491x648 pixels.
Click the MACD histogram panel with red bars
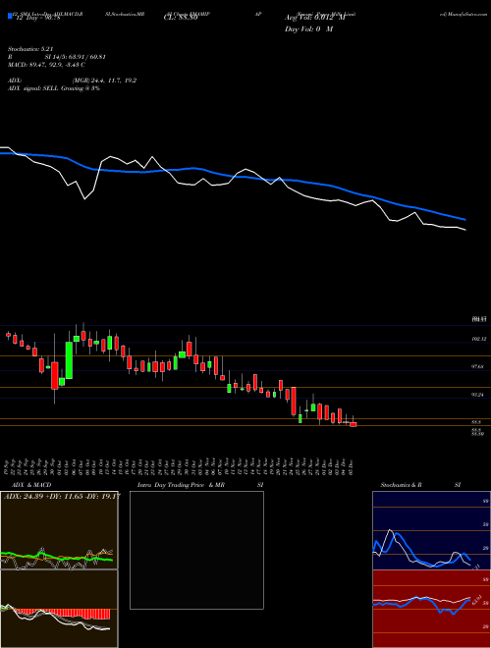tap(59, 609)
